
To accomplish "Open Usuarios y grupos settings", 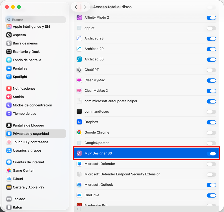I will click(x=35, y=150).
